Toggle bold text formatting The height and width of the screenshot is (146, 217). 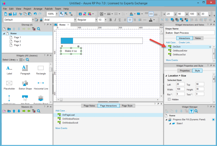[x=110, y=20]
